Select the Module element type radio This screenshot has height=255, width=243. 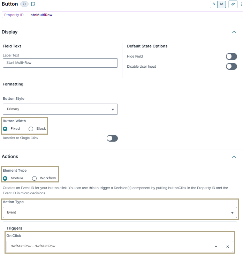click(x=5, y=178)
